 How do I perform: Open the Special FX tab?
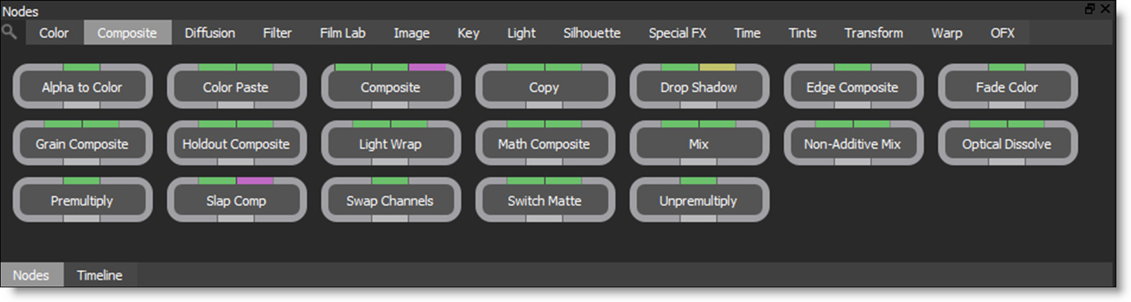point(677,33)
